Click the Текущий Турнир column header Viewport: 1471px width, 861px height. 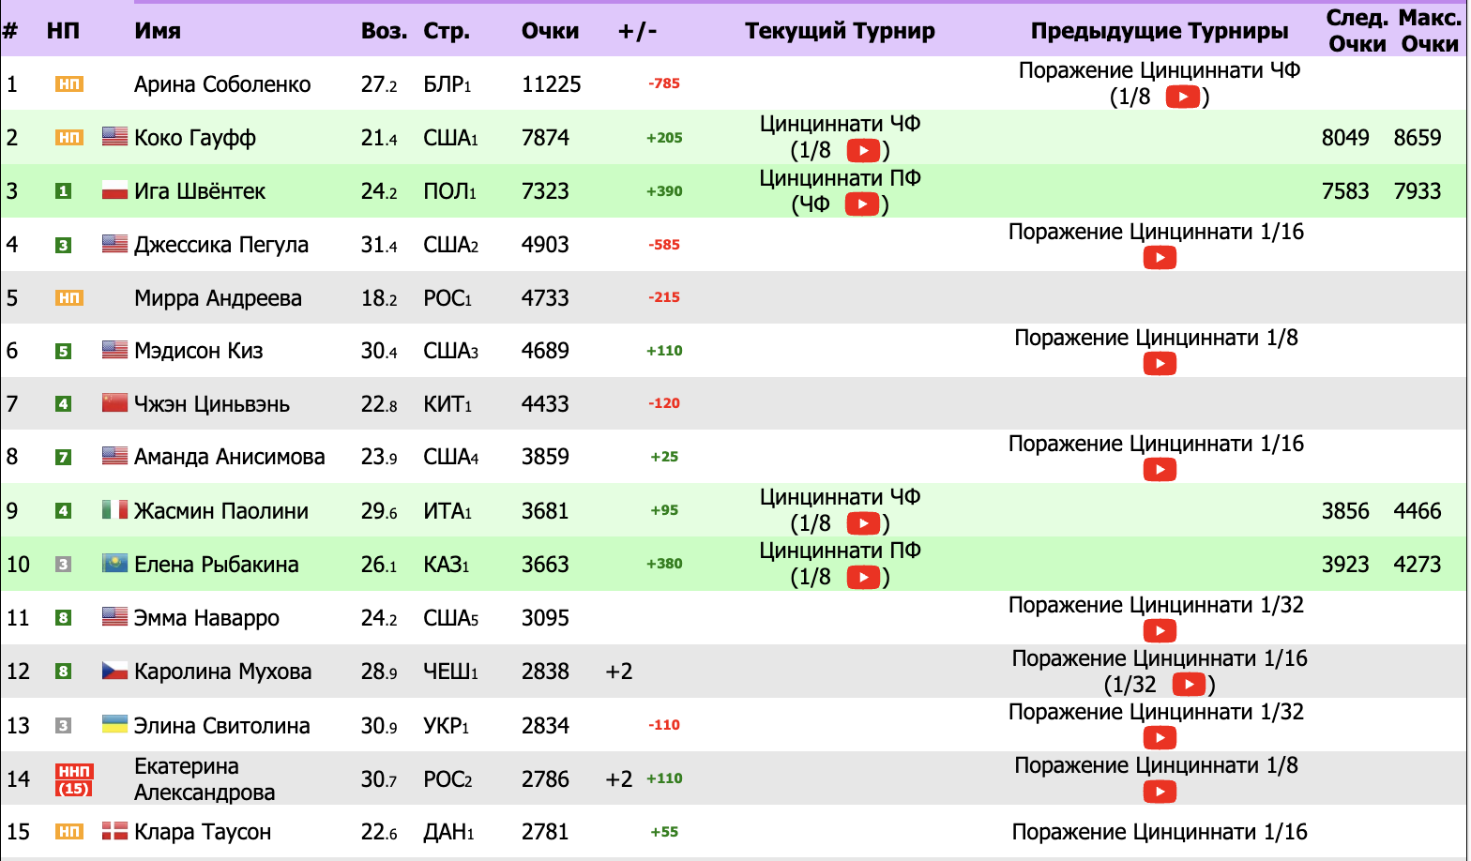(840, 31)
